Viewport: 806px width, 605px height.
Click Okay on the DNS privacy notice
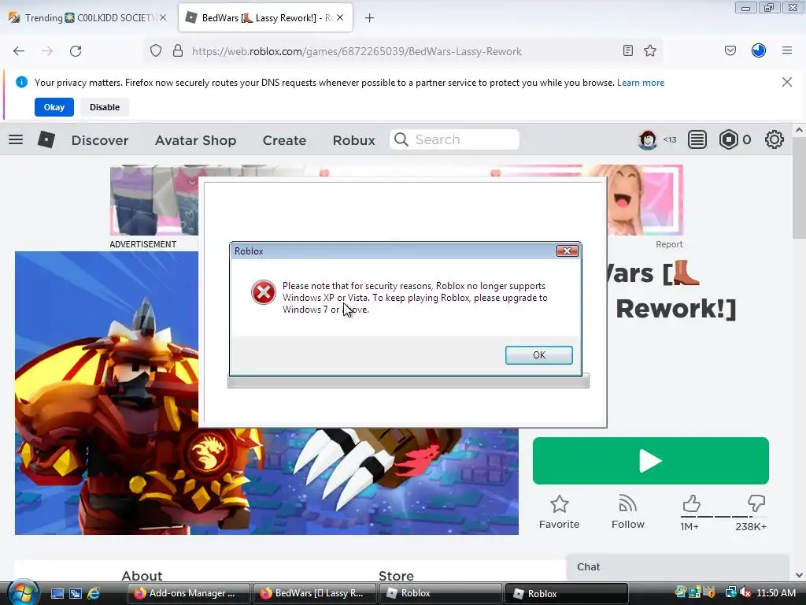pos(54,107)
